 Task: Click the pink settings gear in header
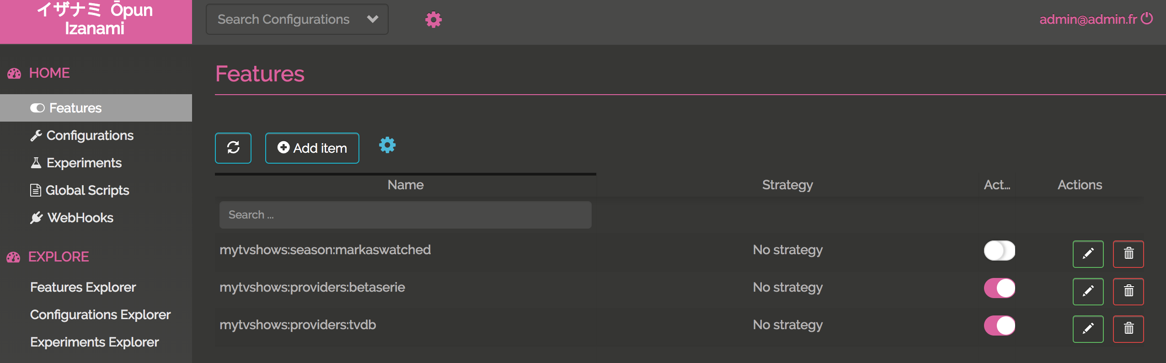tap(433, 20)
